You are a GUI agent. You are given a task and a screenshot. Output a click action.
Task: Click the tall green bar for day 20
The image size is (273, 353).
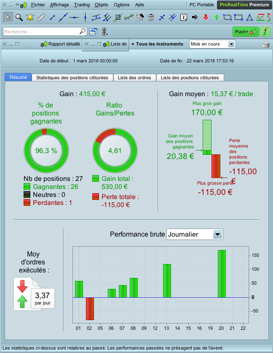[222, 274]
